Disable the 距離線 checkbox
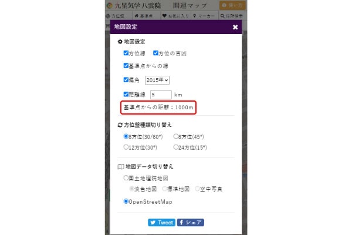Viewport: 352px width, 235px height. (x=126, y=94)
